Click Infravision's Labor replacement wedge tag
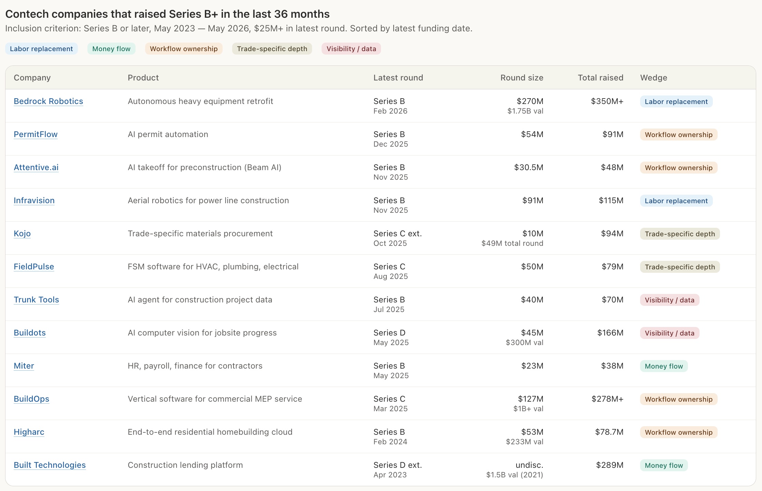Screen dimensions: 762x491 [x=676, y=201]
